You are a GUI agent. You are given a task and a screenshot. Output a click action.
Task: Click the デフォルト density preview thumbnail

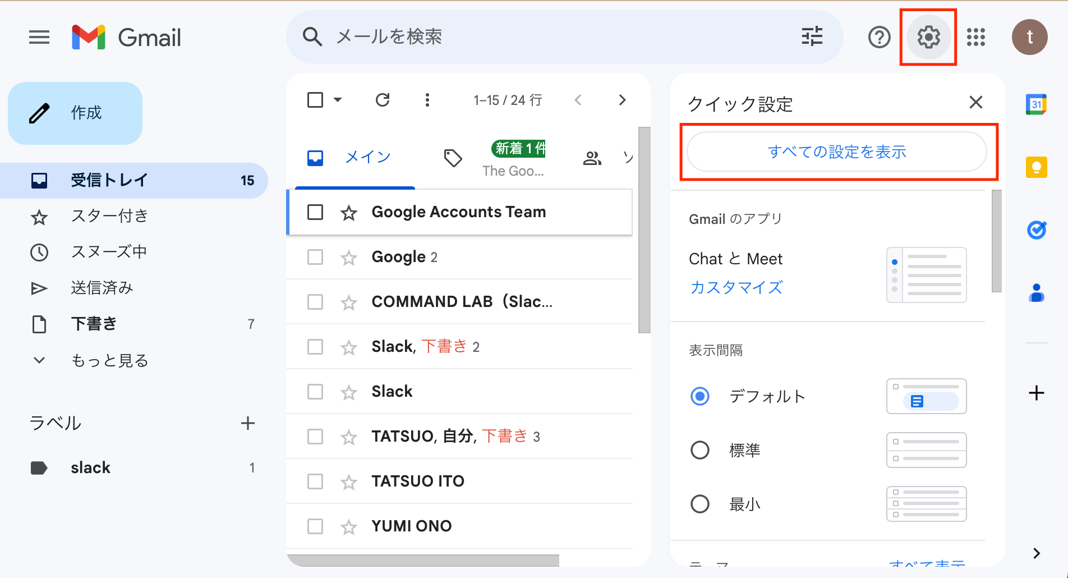pyautogui.click(x=927, y=396)
